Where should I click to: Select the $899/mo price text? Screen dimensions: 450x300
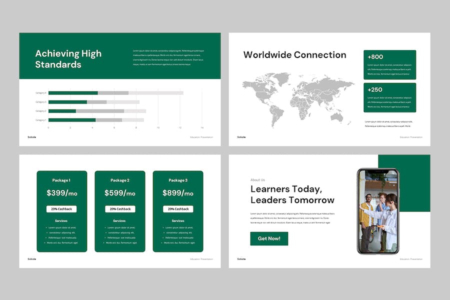pos(178,193)
